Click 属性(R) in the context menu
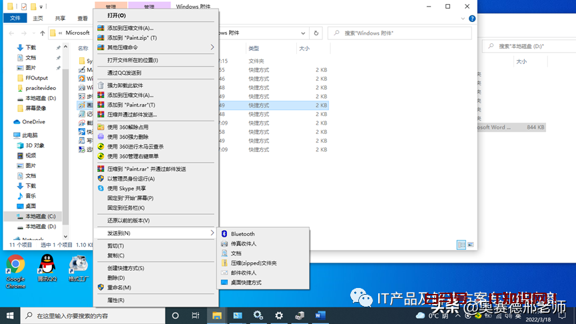 [x=116, y=300]
